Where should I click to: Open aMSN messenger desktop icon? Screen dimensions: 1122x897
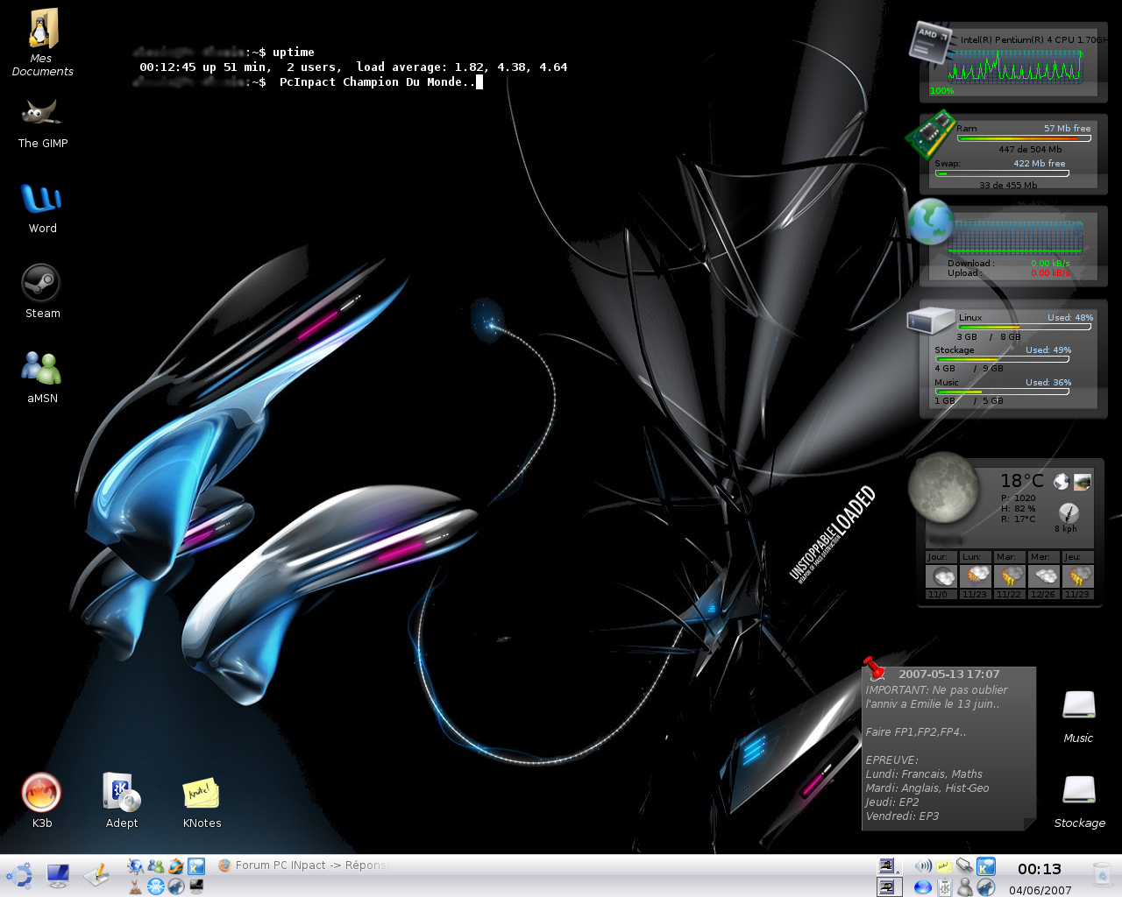point(41,369)
